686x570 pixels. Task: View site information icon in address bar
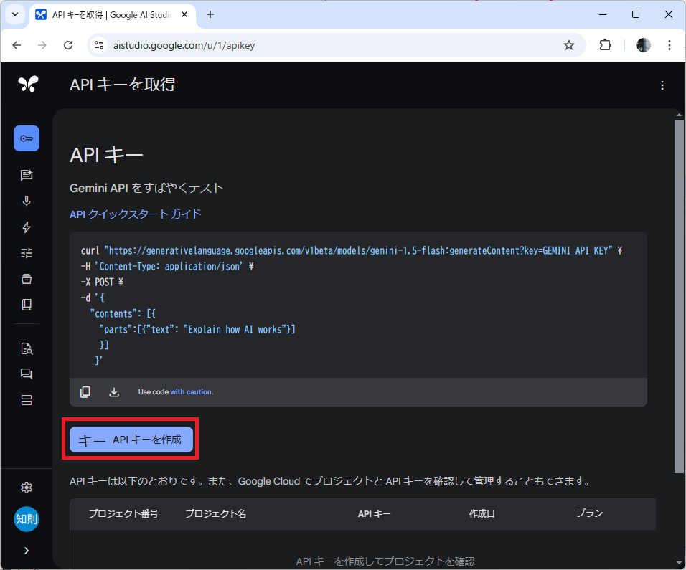tap(99, 45)
